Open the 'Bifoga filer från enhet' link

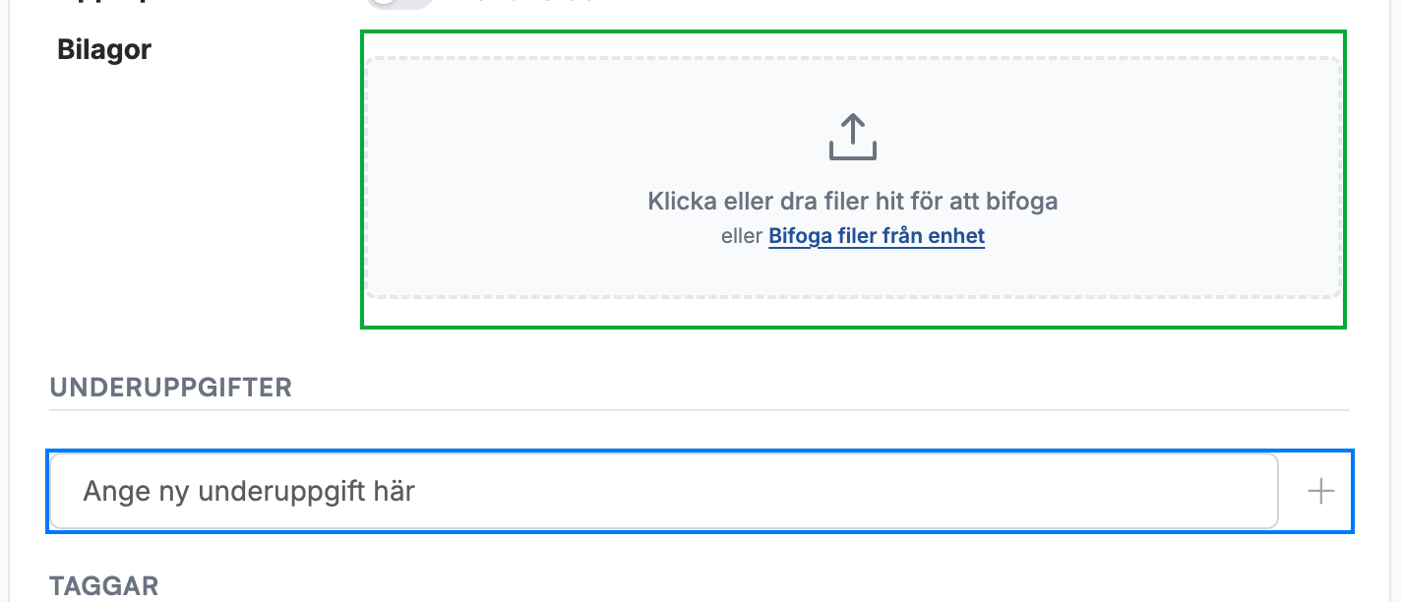[877, 236]
